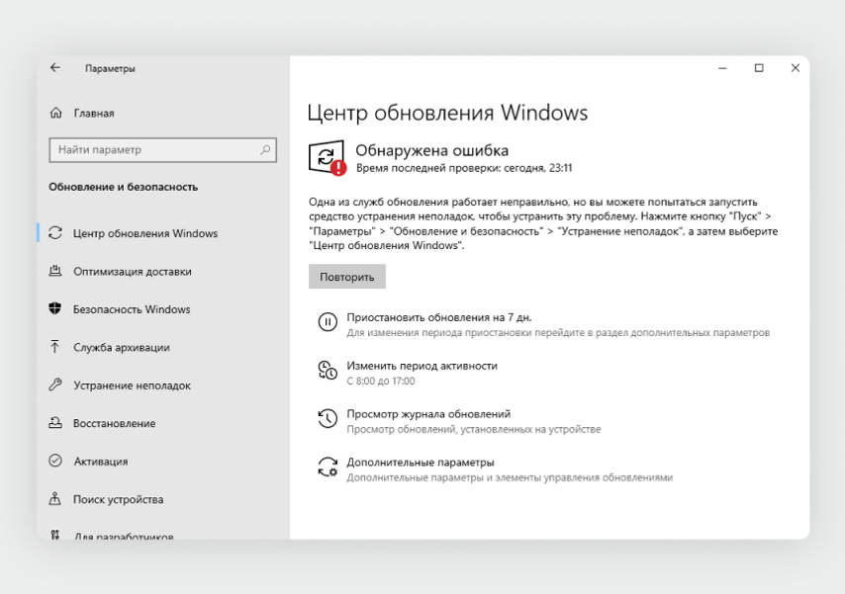Click the gear-sync icon for Дополнительные параметры
Viewport: 845px width, 594px height.
coord(328,467)
